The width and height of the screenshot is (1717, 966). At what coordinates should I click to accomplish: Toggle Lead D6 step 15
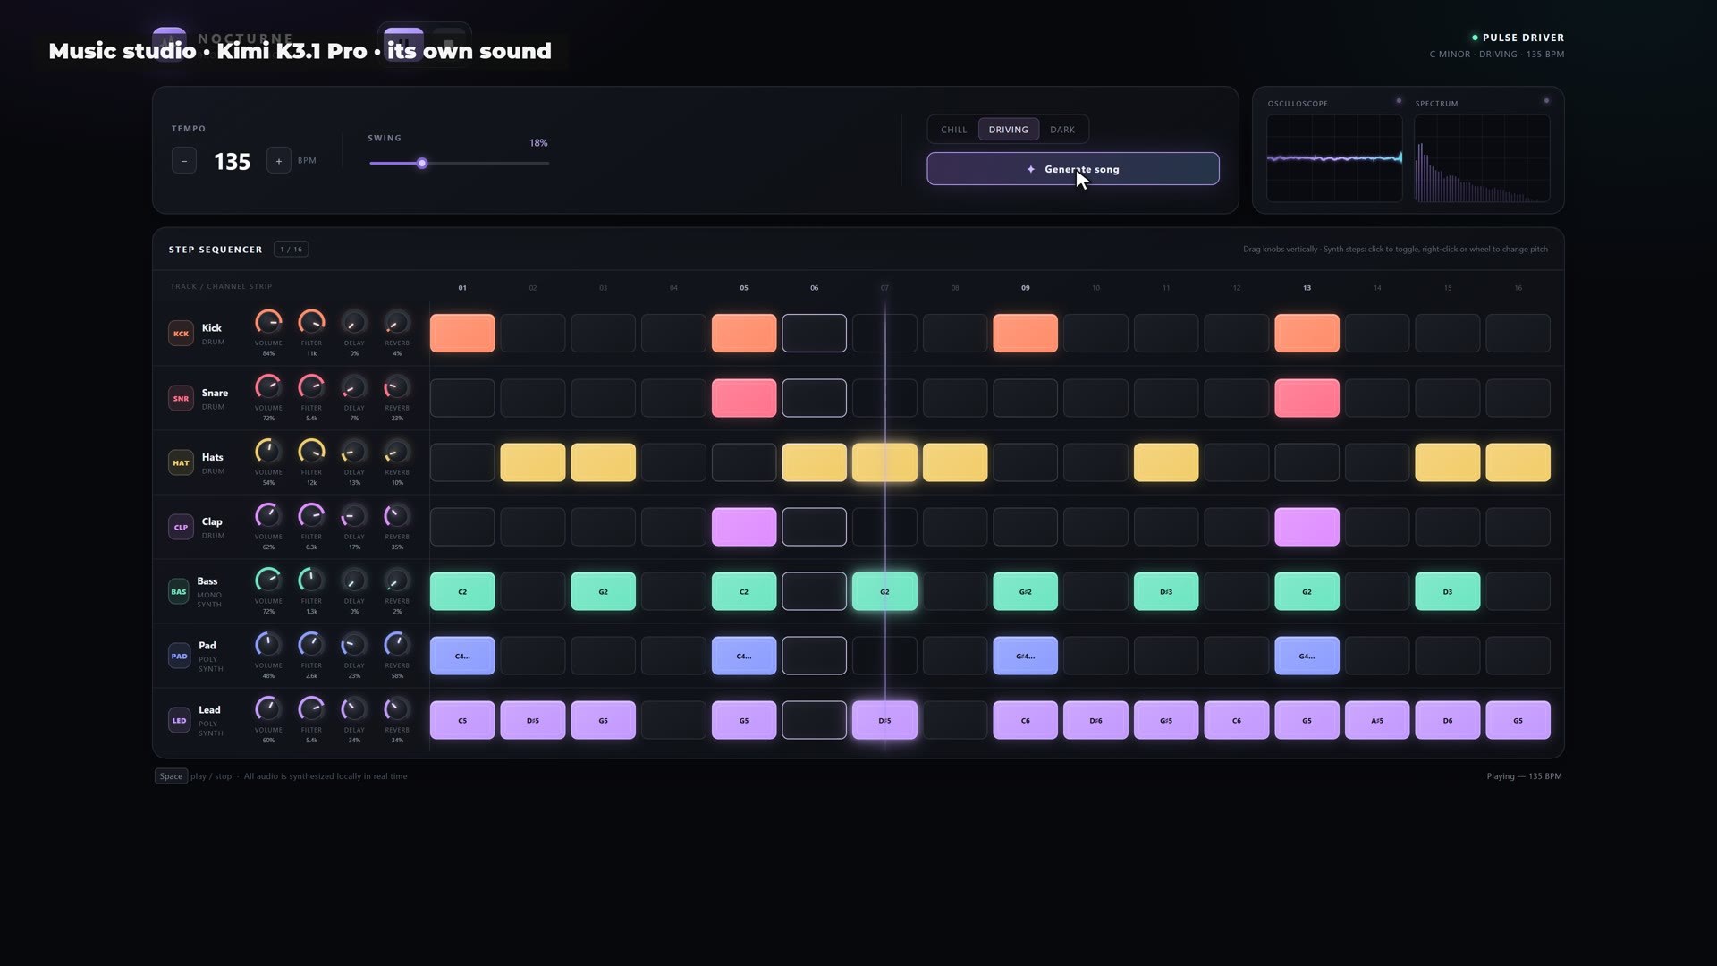1448,720
